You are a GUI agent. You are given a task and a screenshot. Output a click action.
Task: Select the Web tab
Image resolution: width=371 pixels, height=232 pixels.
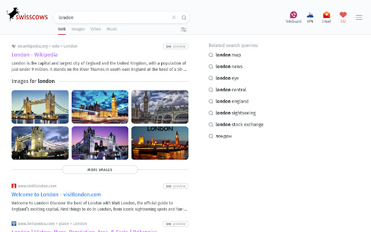click(62, 29)
